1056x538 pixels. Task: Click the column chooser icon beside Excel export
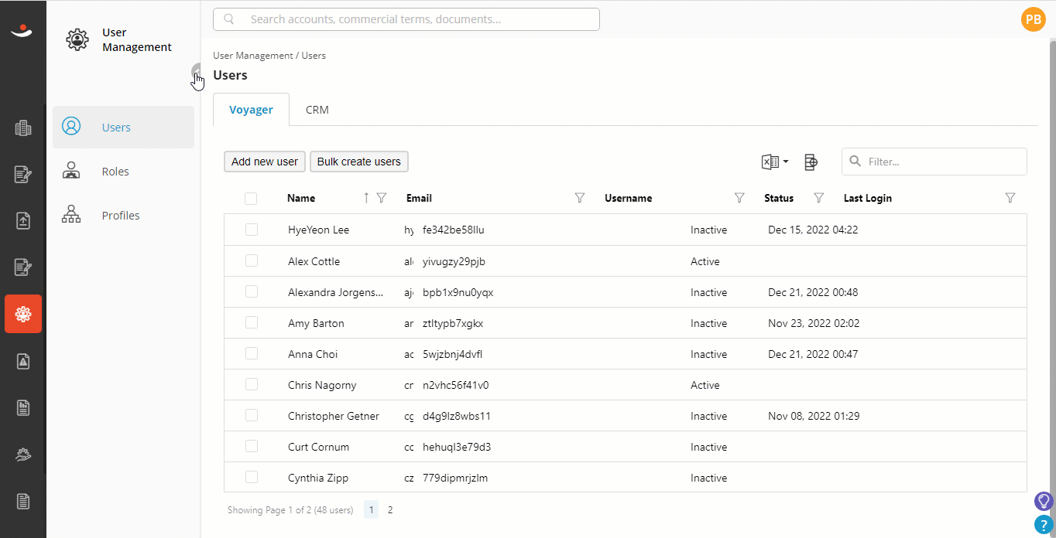[x=811, y=162]
